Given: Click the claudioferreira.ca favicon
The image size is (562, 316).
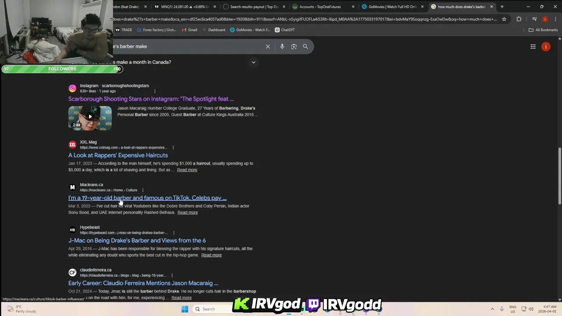Looking at the screenshot, I should tap(72, 272).
